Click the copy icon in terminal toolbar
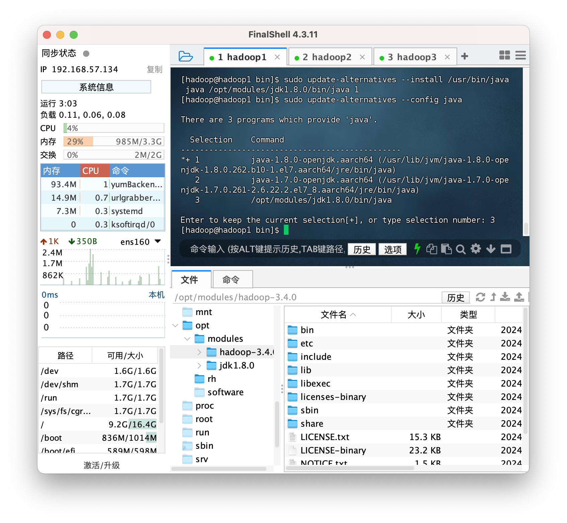This screenshot has height=523, width=567. 432,249
